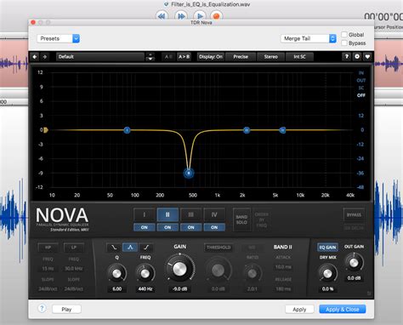403x325 pixels.
Task: Click the Band III node on the EQ graph
Action: point(247,130)
